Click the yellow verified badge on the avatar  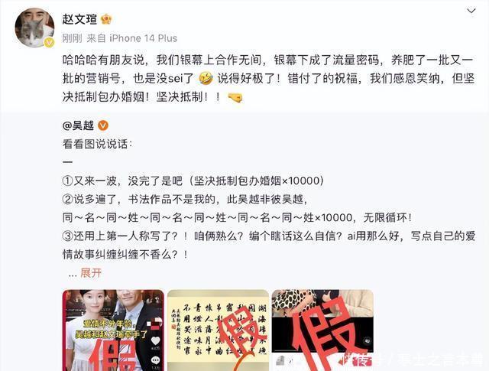coord(49,42)
